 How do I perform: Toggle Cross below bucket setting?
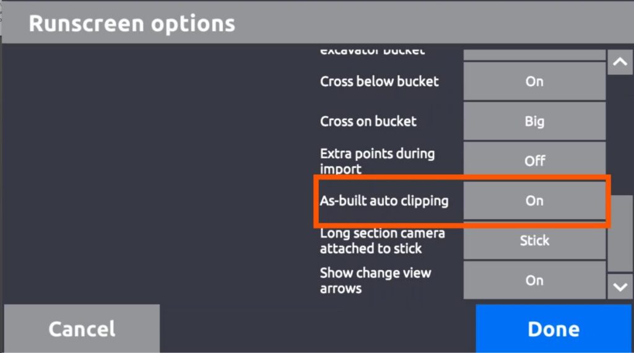(x=534, y=81)
